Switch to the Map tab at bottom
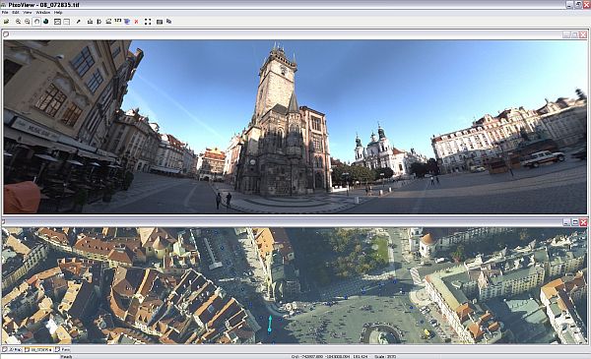Screen dimensions: 591x359 [x=13, y=349]
